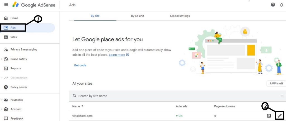Click the Brand safety blocked icon
This screenshot has height=121, width=286.
tap(6, 59)
